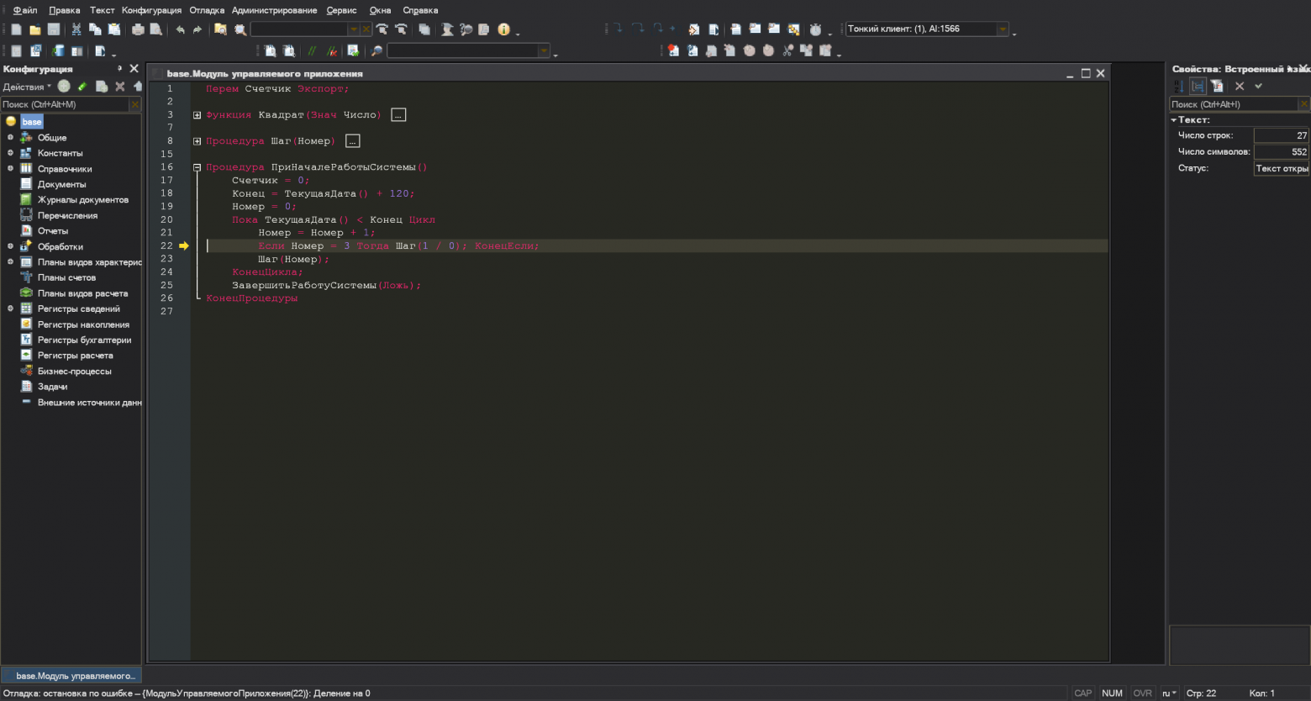Select the Бизнес-процессы tree item

pyautogui.click(x=74, y=371)
